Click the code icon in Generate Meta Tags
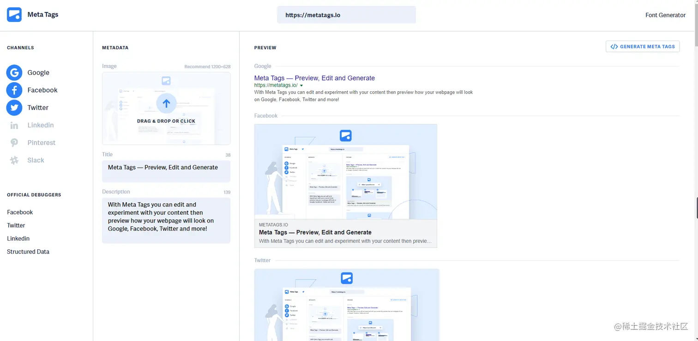The image size is (698, 341). tap(614, 47)
